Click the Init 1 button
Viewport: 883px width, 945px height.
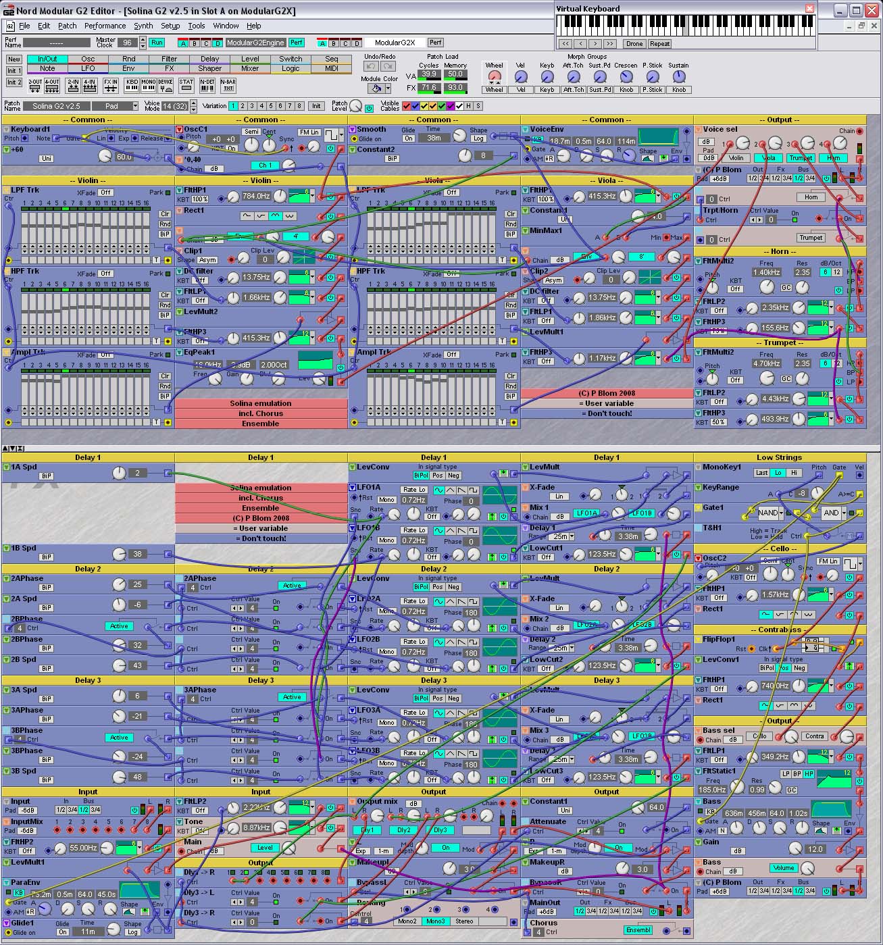[x=14, y=71]
